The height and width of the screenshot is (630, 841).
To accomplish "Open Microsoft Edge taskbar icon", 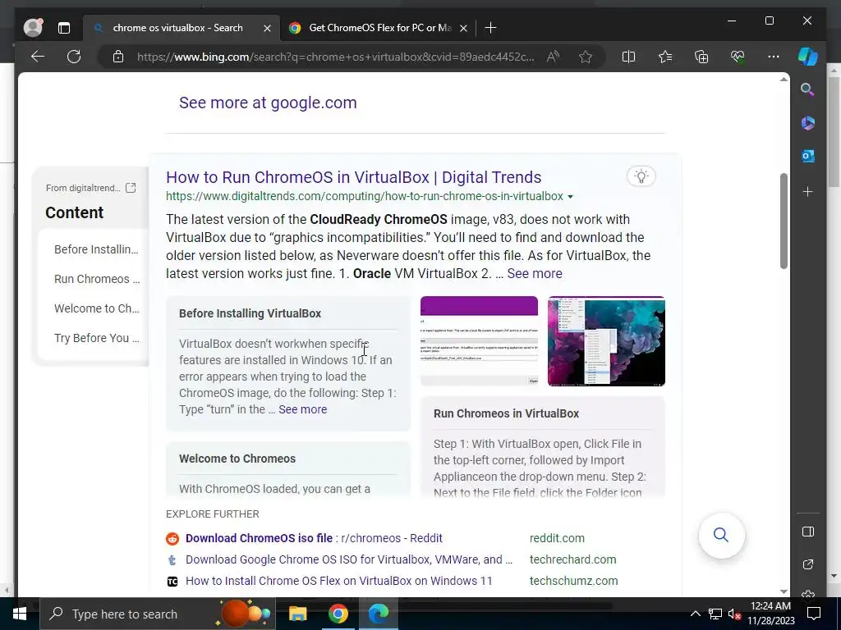I will point(378,614).
